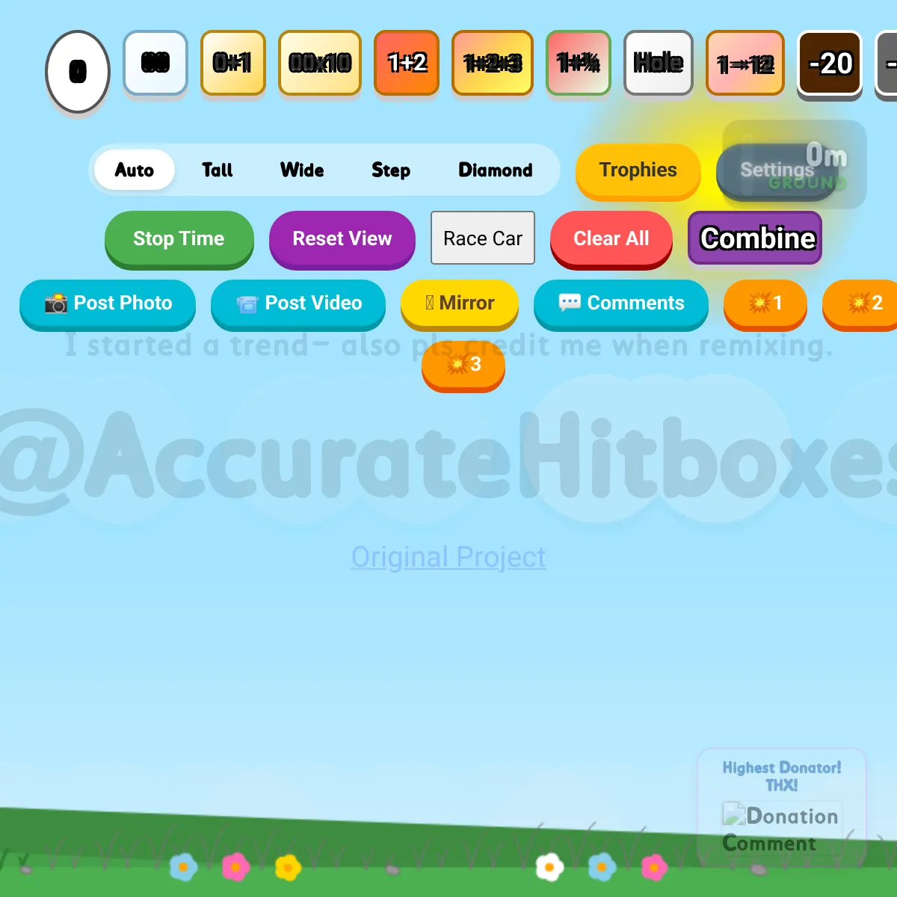This screenshot has width=897, height=897.
Task: Pick the "00" double egg block
Action: pyautogui.click(x=155, y=64)
